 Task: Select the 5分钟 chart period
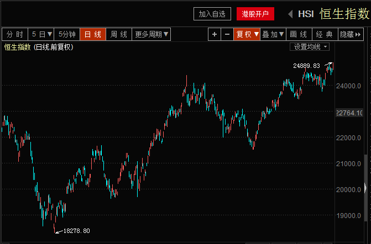point(67,34)
